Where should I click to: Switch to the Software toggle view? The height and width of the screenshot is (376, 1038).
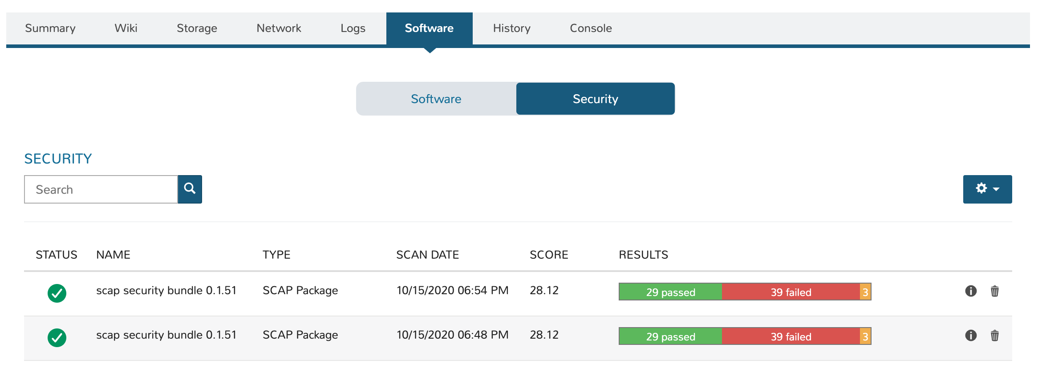click(436, 99)
